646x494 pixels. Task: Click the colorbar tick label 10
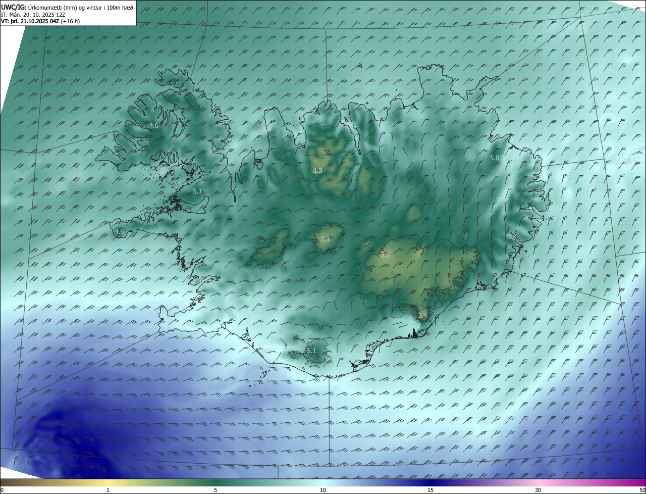(323, 490)
